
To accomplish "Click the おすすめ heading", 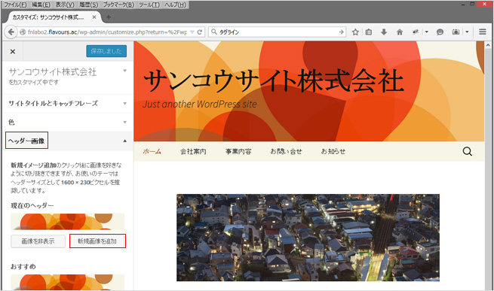I will click(23, 266).
